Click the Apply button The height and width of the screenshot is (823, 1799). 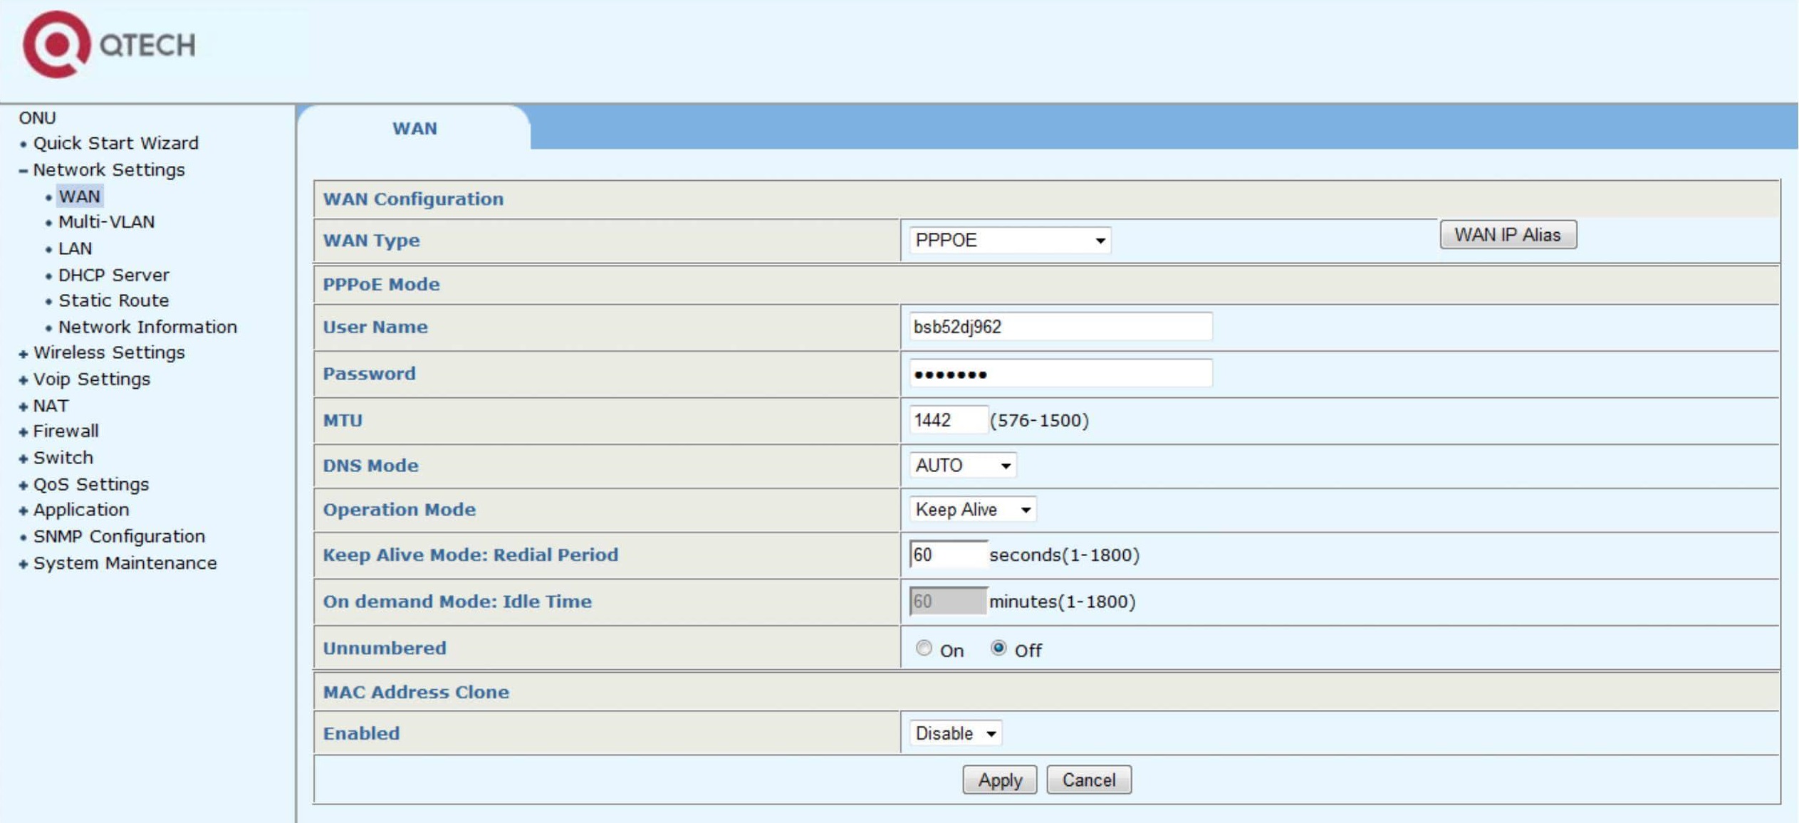[1000, 780]
